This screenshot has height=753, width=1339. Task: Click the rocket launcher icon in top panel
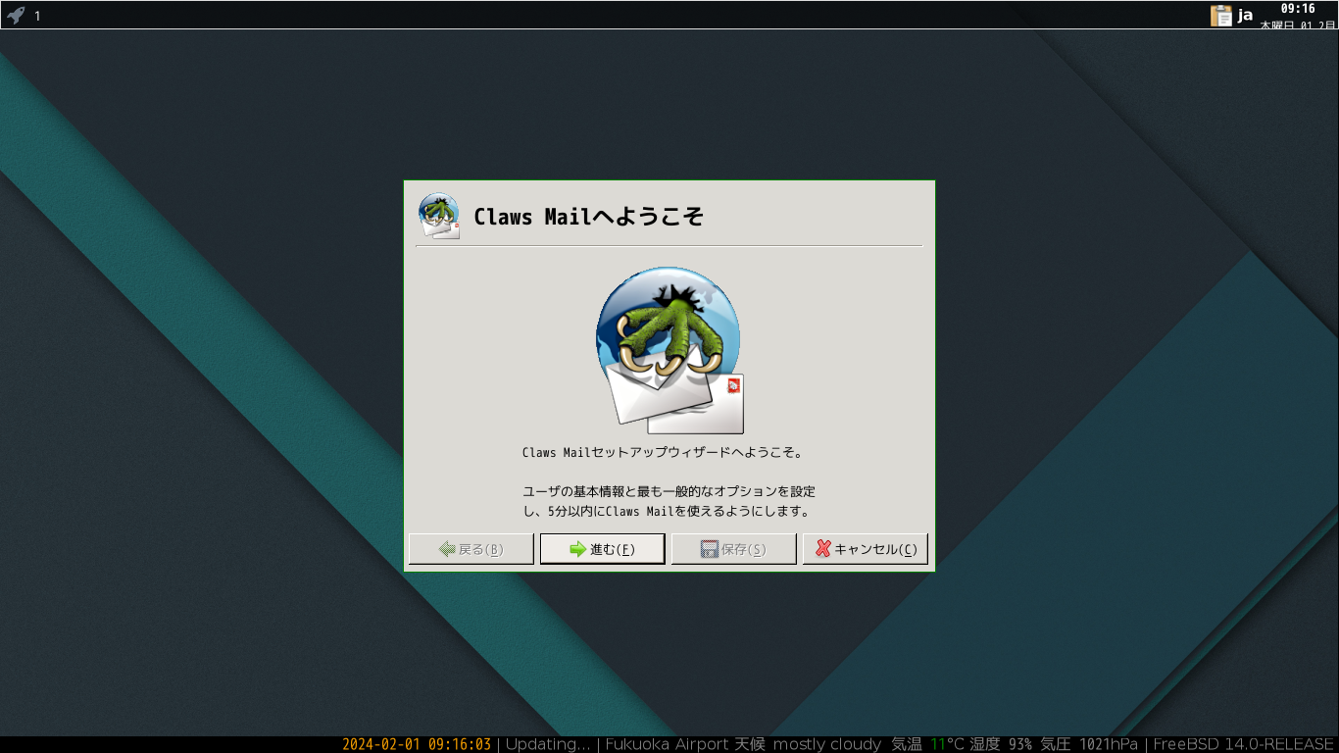pos(15,15)
